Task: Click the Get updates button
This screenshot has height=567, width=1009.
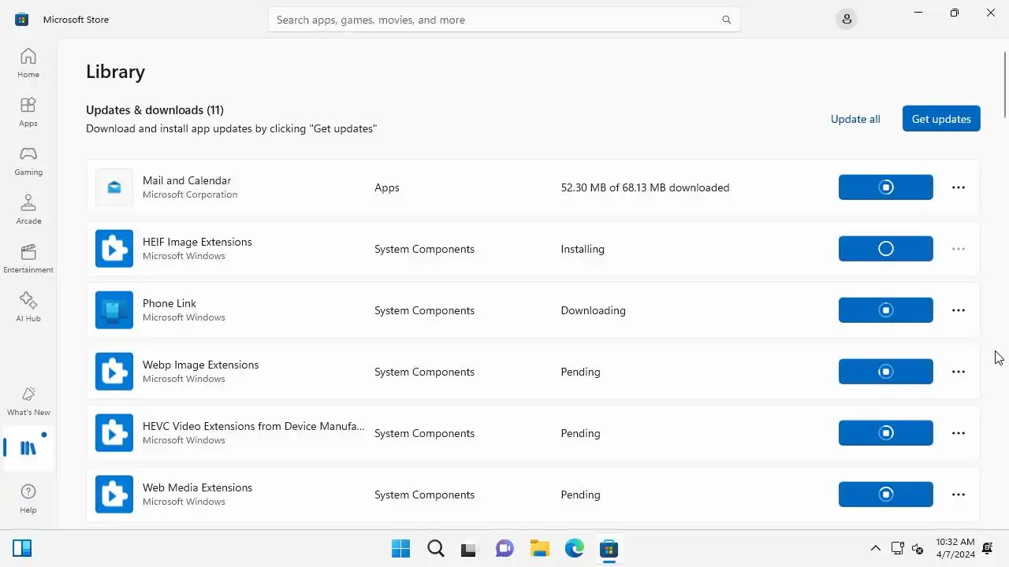Action: click(941, 119)
